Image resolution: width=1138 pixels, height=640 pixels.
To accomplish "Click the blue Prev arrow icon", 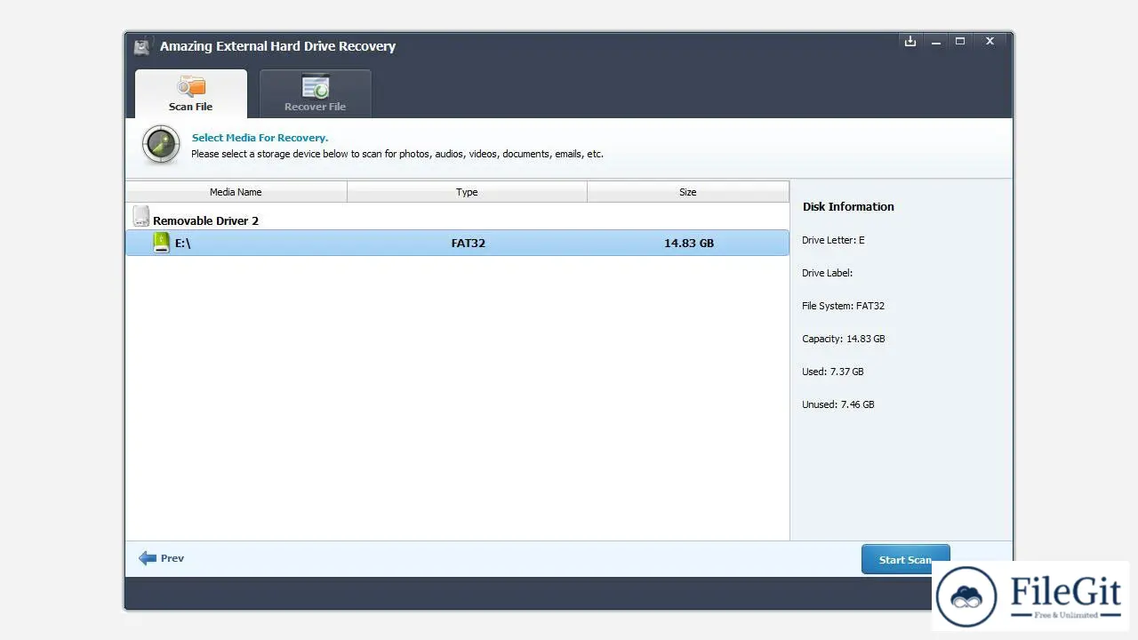I will click(148, 558).
